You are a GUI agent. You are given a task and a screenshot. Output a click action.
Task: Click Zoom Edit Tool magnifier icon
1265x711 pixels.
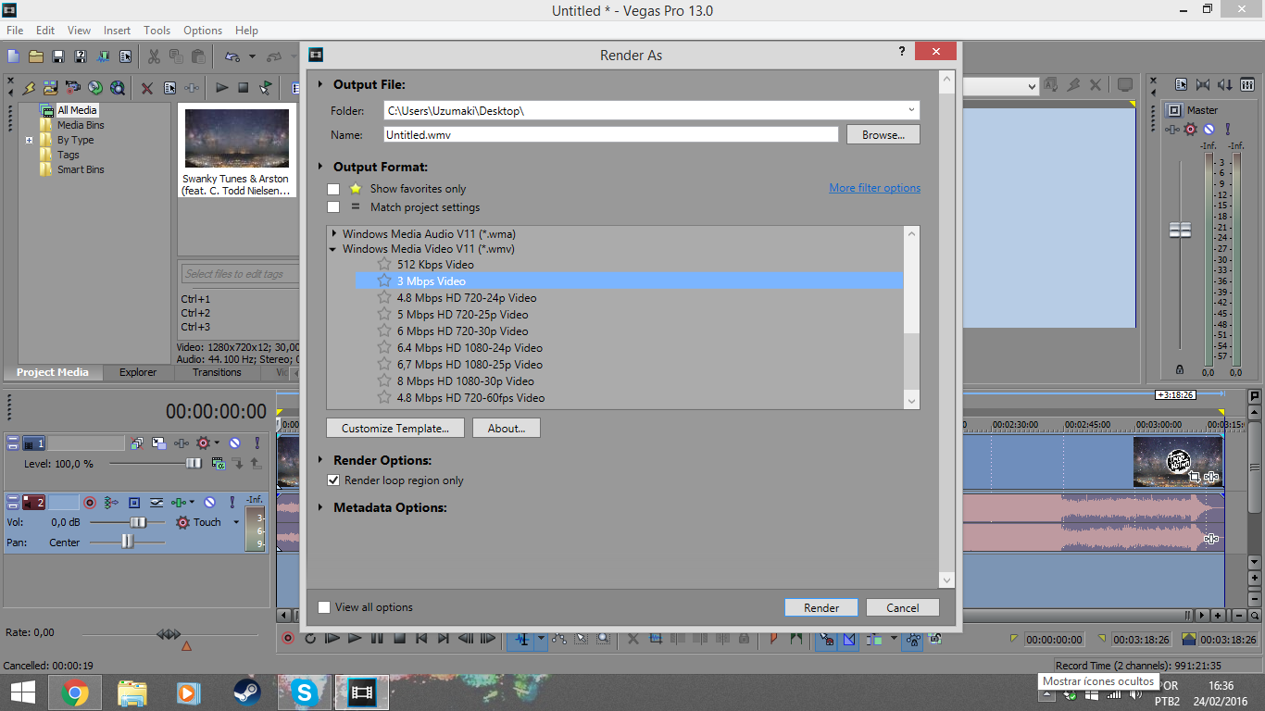604,638
